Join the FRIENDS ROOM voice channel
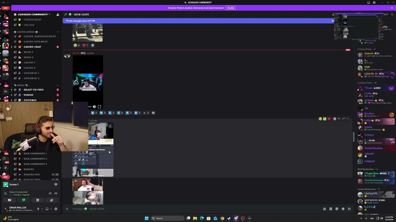 pyautogui.click(x=36, y=20)
